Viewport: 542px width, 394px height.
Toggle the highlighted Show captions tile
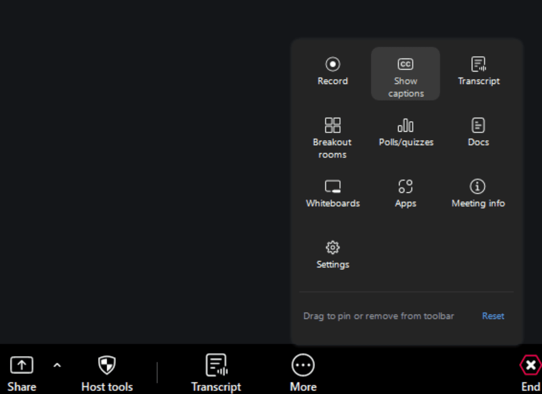pos(405,73)
